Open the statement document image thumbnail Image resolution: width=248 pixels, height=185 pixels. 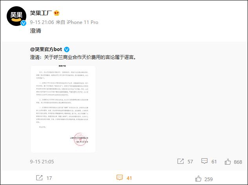[x=63, y=109]
